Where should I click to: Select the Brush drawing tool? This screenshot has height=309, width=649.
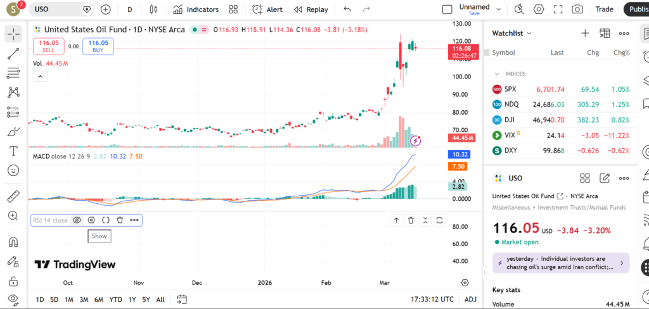point(13,132)
